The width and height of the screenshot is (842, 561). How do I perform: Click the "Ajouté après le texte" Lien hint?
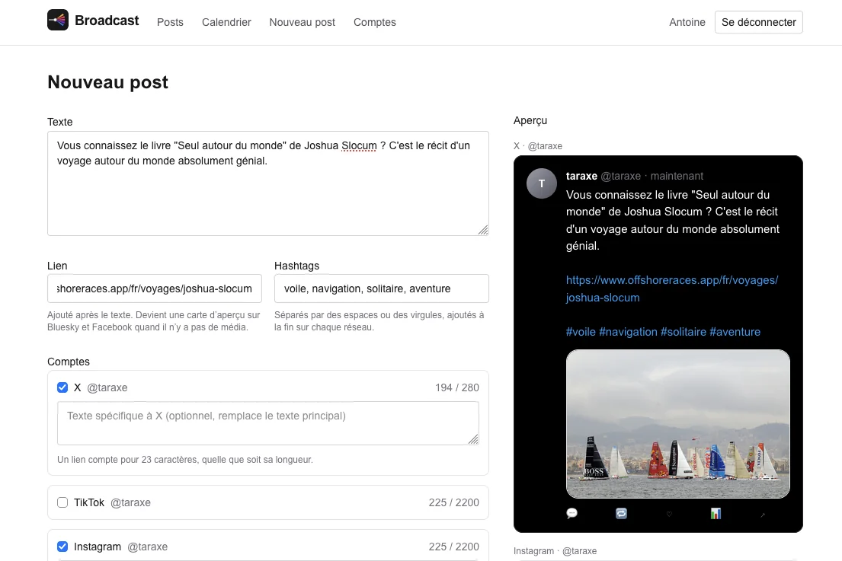pos(154,320)
